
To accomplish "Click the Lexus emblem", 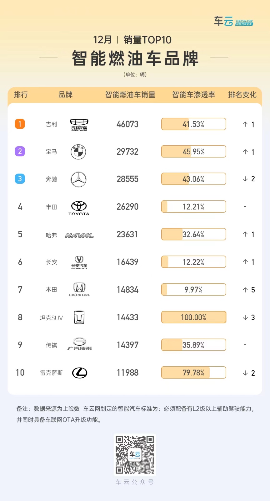I will click(x=80, y=373).
